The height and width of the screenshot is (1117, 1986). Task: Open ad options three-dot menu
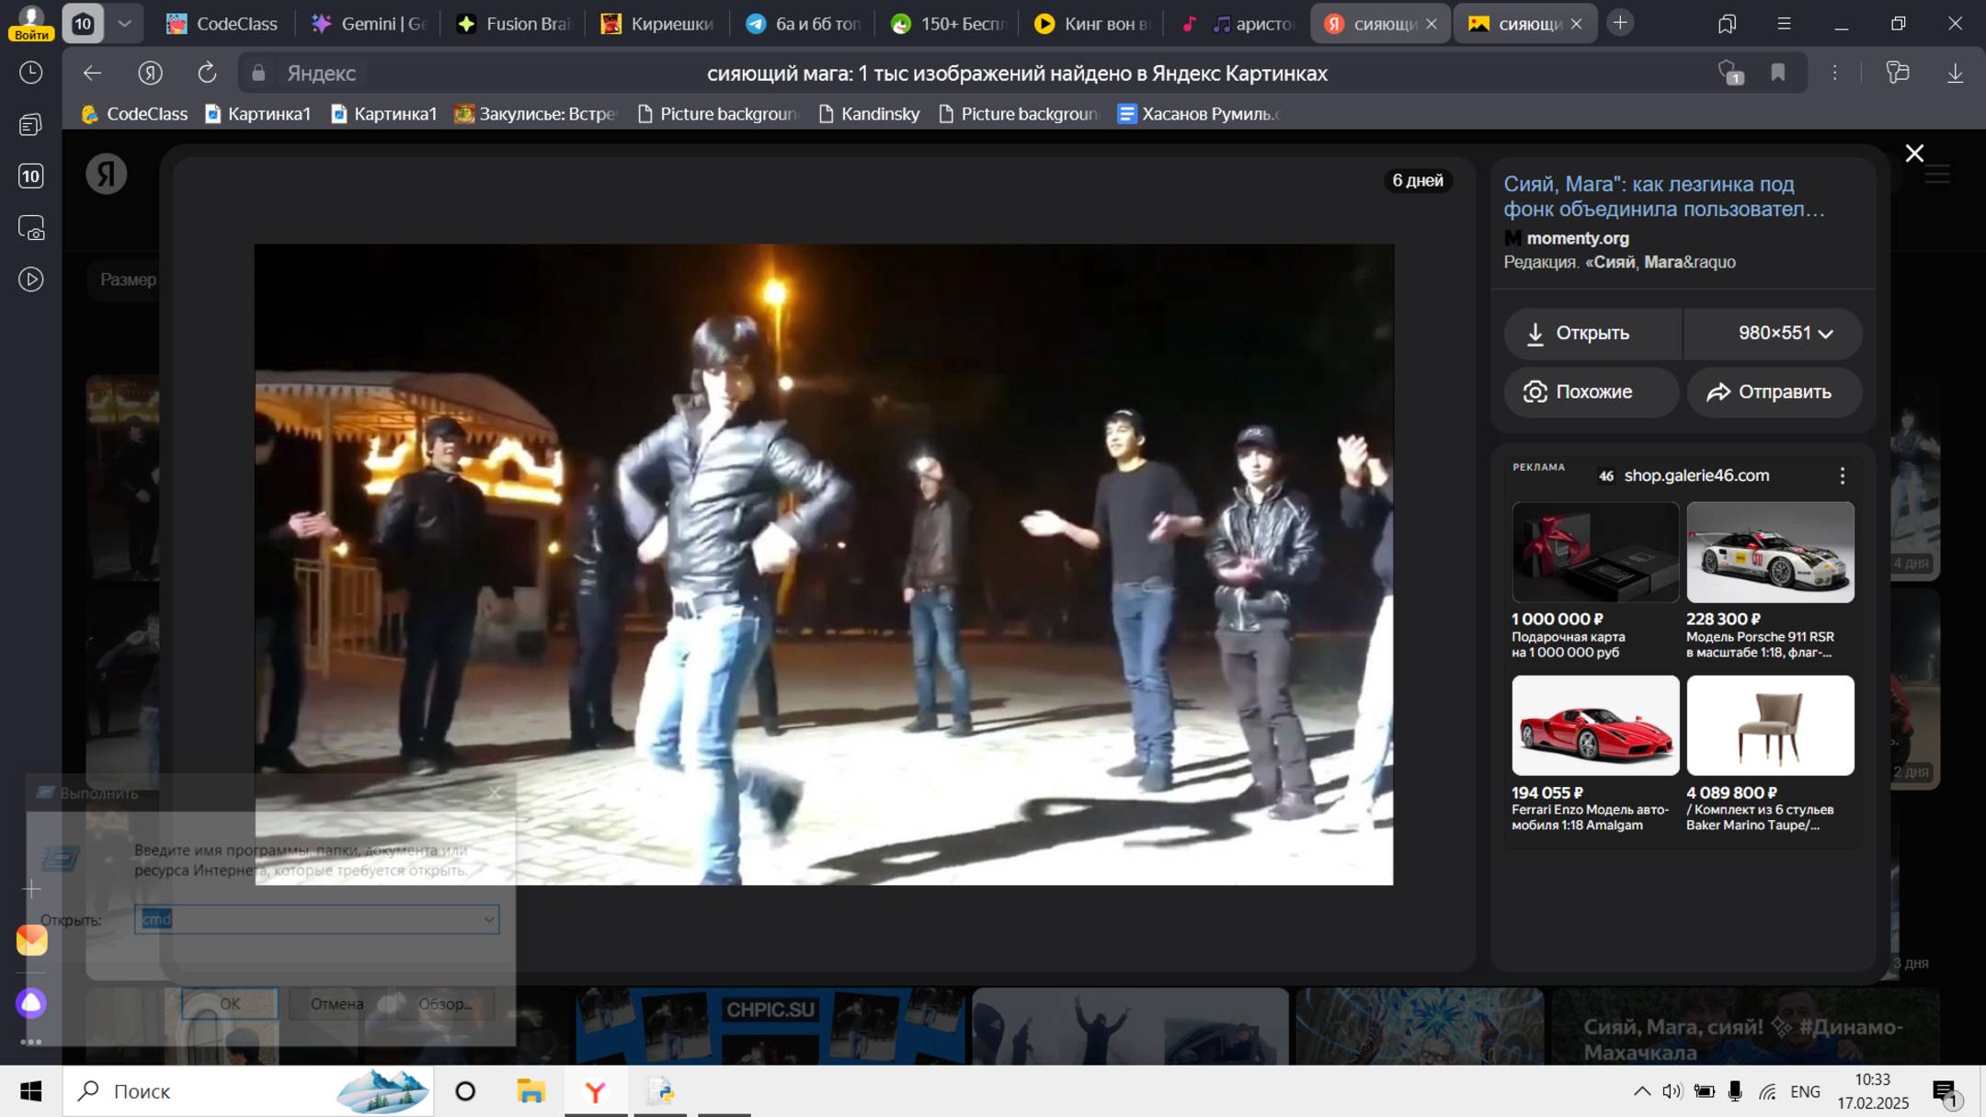1842,475
